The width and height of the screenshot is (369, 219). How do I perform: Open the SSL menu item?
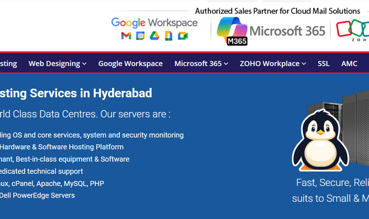coord(324,64)
